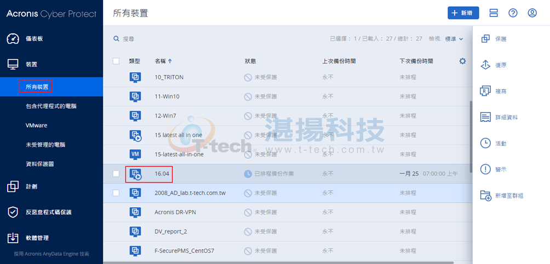Open the VMware sidebar item
This screenshot has height=264, width=550.
pyautogui.click(x=37, y=125)
